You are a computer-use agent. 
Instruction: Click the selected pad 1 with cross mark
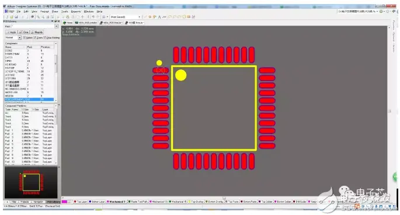coord(161,71)
